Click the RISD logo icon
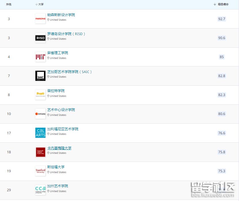Image resolution: width=239 pixels, height=201 pixels. click(x=40, y=38)
